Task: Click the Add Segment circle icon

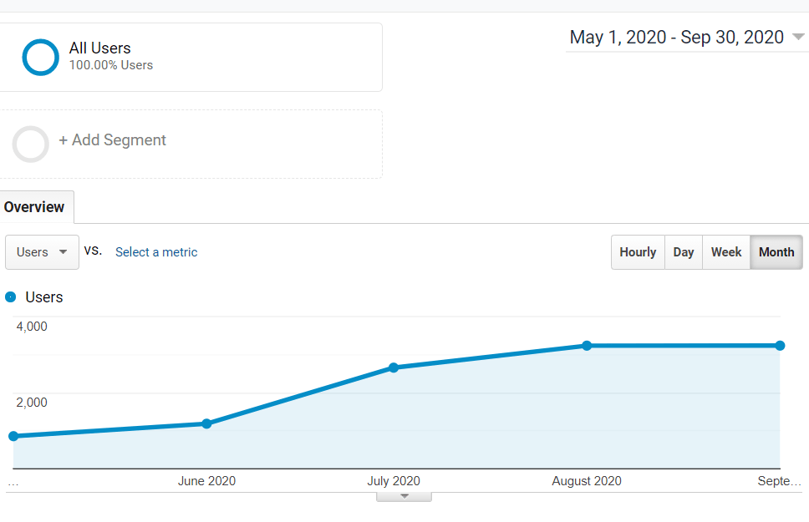Action: tap(30, 144)
